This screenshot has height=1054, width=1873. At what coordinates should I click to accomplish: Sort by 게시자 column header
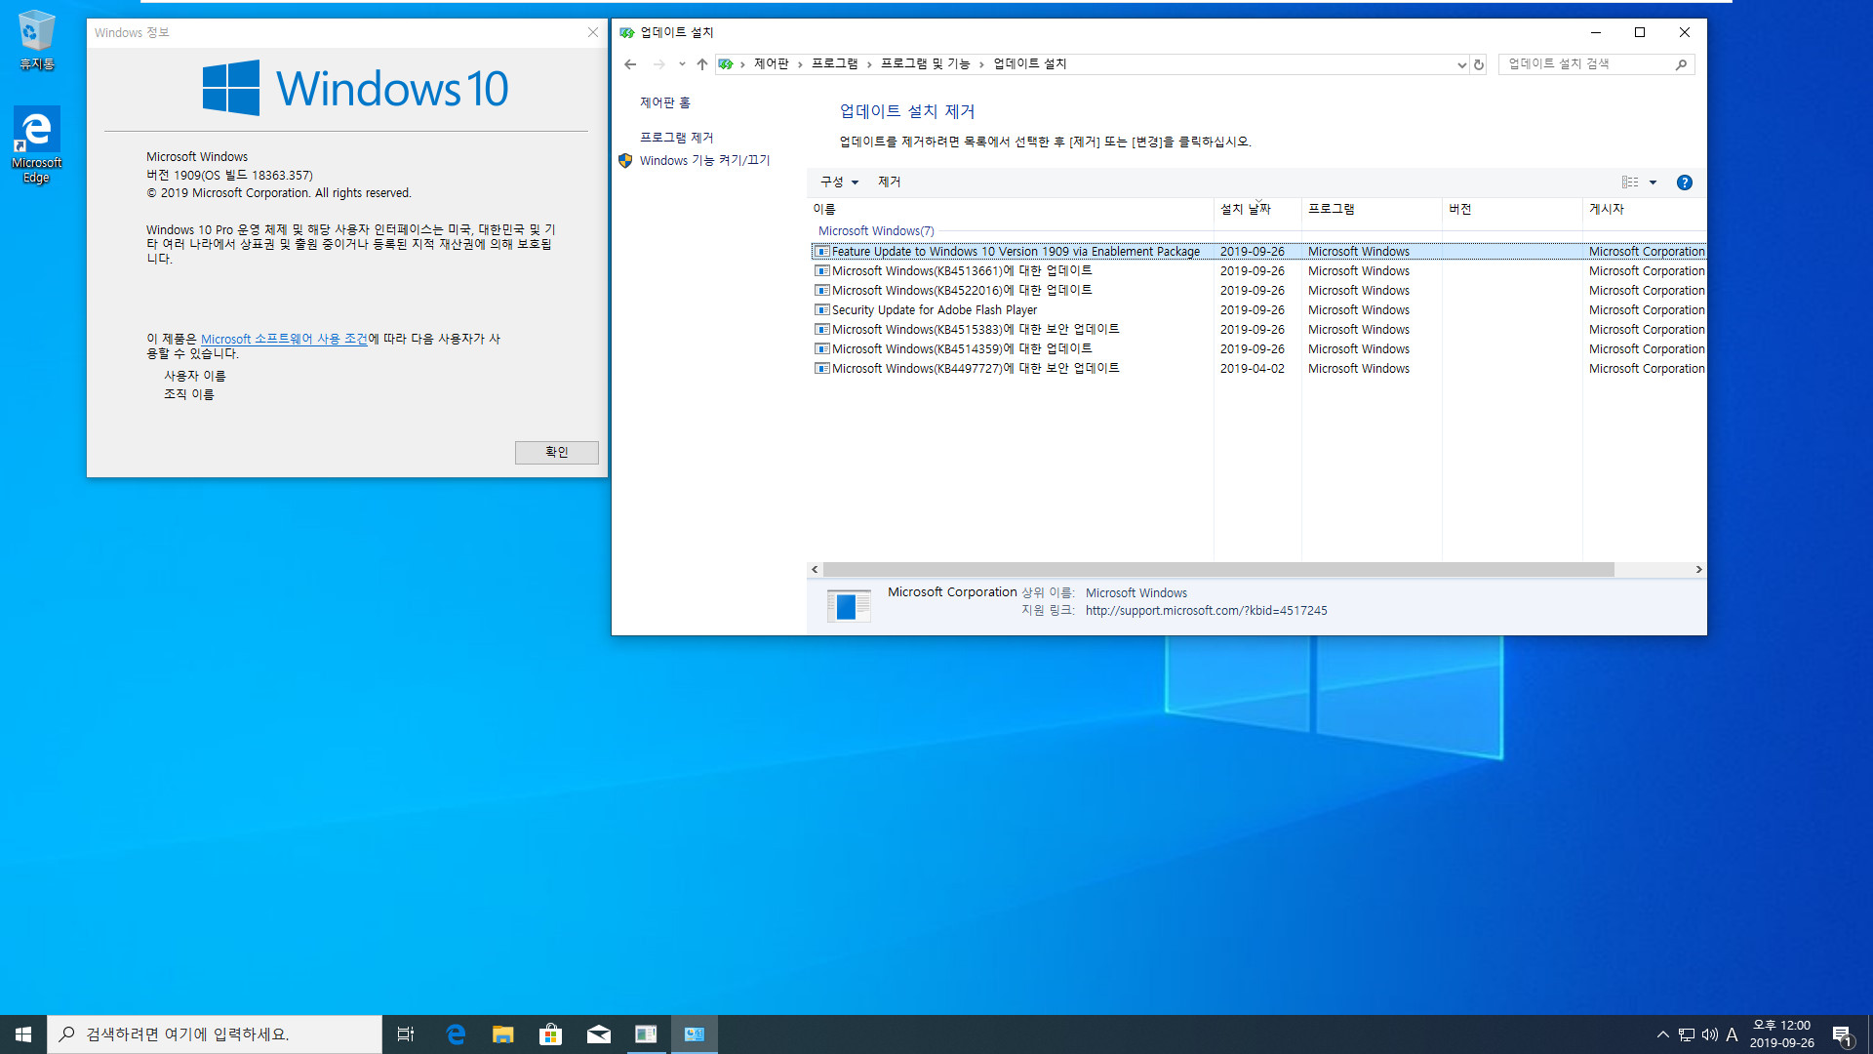click(x=1645, y=209)
